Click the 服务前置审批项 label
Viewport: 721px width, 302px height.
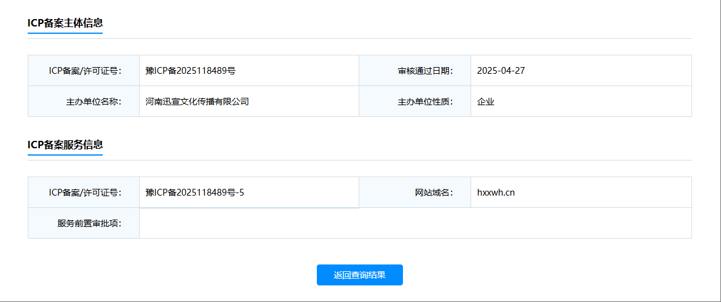tap(90, 223)
